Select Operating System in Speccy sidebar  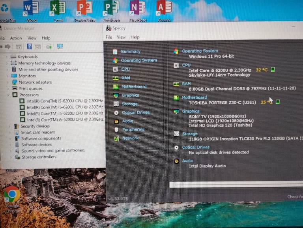click(138, 60)
